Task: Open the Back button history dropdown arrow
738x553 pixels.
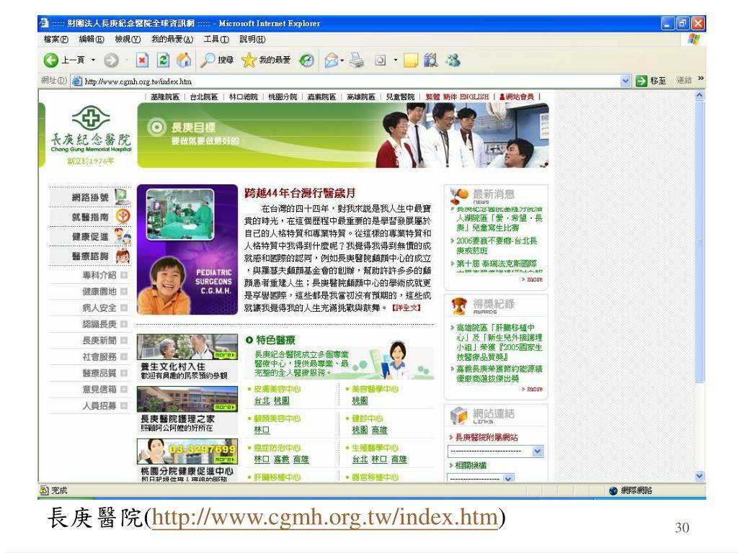Action: pyautogui.click(x=93, y=60)
